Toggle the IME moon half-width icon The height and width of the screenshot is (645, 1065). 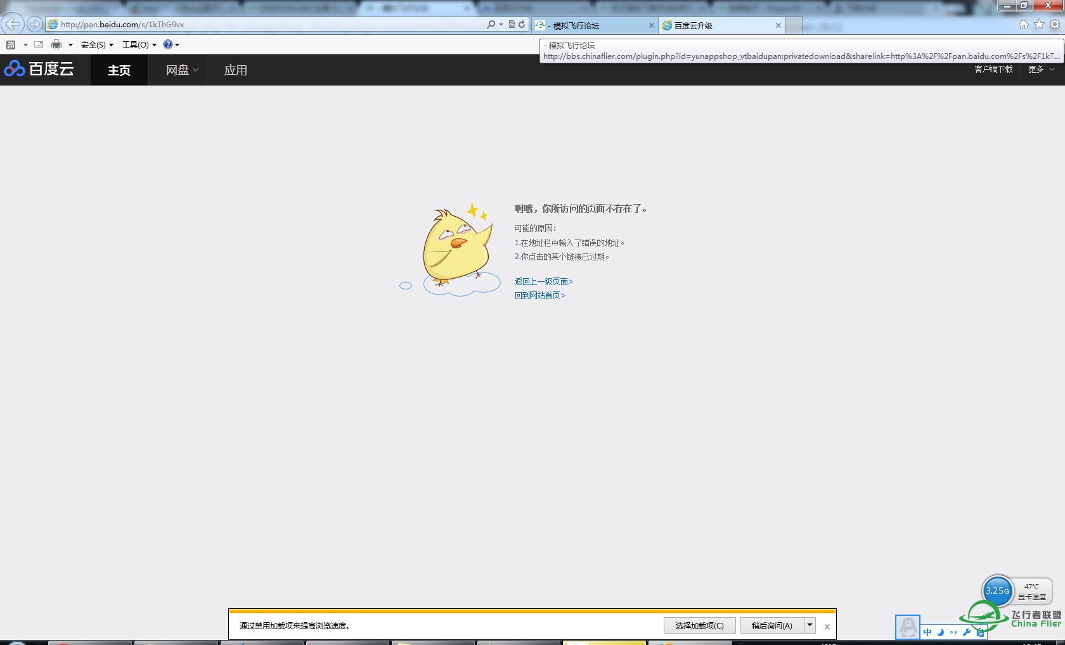[941, 632]
